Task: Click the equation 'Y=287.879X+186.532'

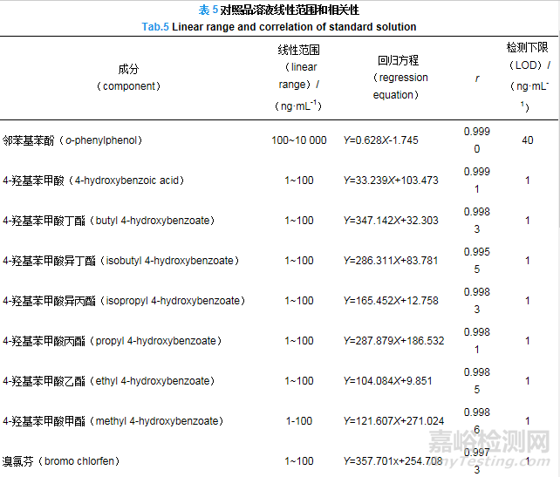Action: [x=394, y=341]
